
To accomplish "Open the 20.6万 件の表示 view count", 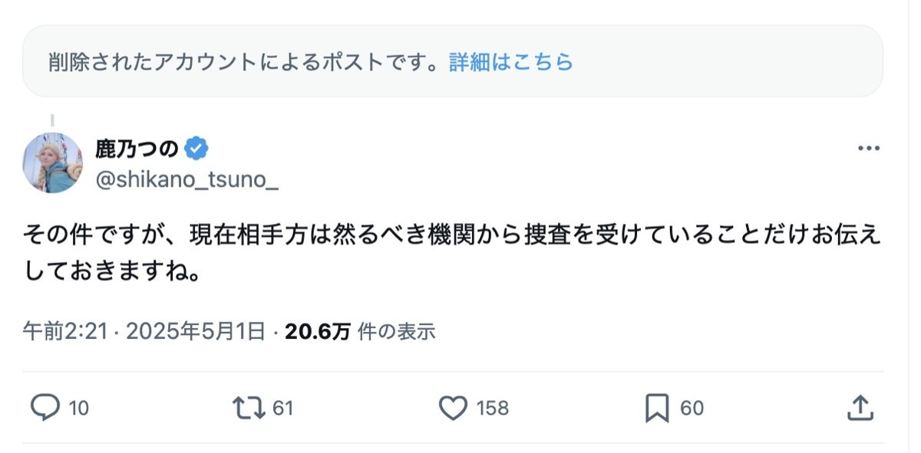I will pyautogui.click(x=360, y=331).
